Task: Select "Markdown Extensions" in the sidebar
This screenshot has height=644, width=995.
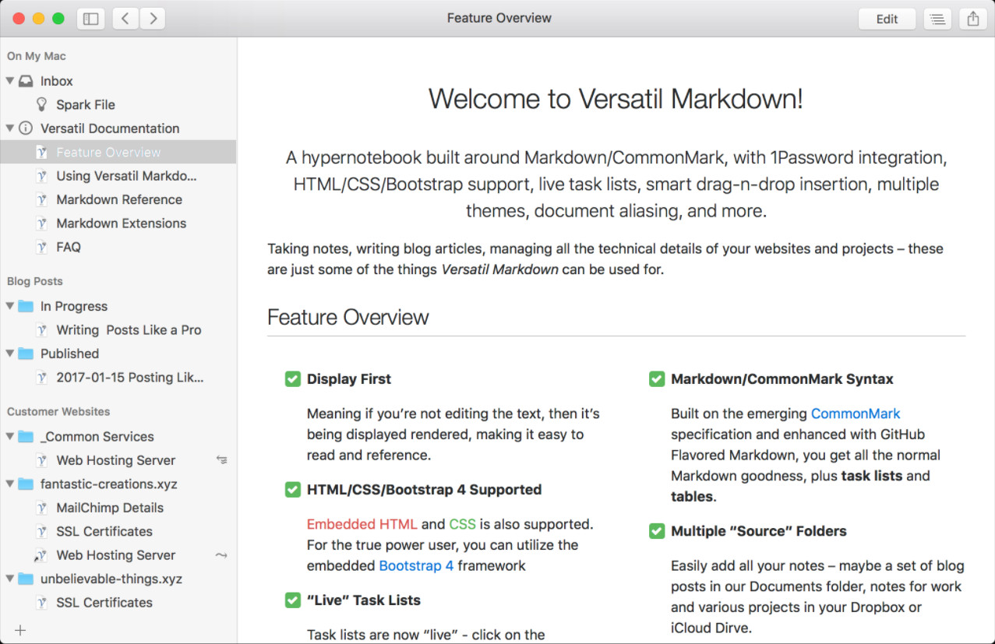Action: (122, 223)
